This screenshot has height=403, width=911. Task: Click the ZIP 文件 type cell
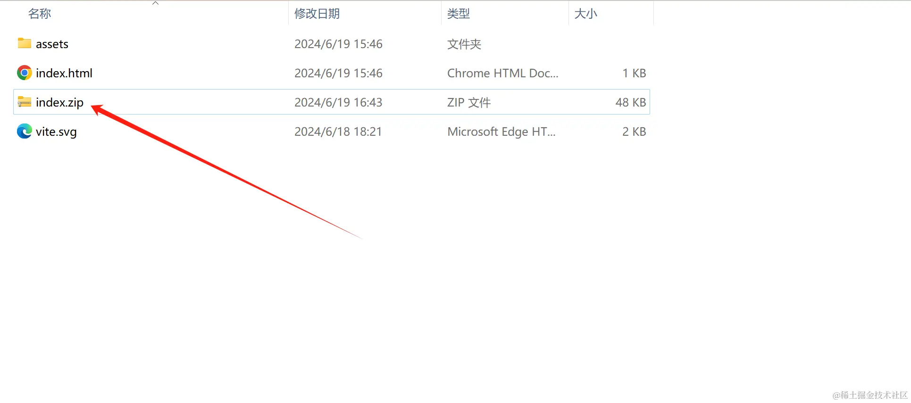(x=469, y=102)
